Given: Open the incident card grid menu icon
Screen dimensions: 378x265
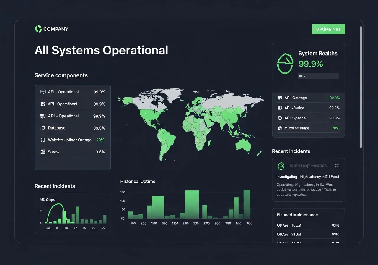Looking at the screenshot, I should click(x=337, y=166).
